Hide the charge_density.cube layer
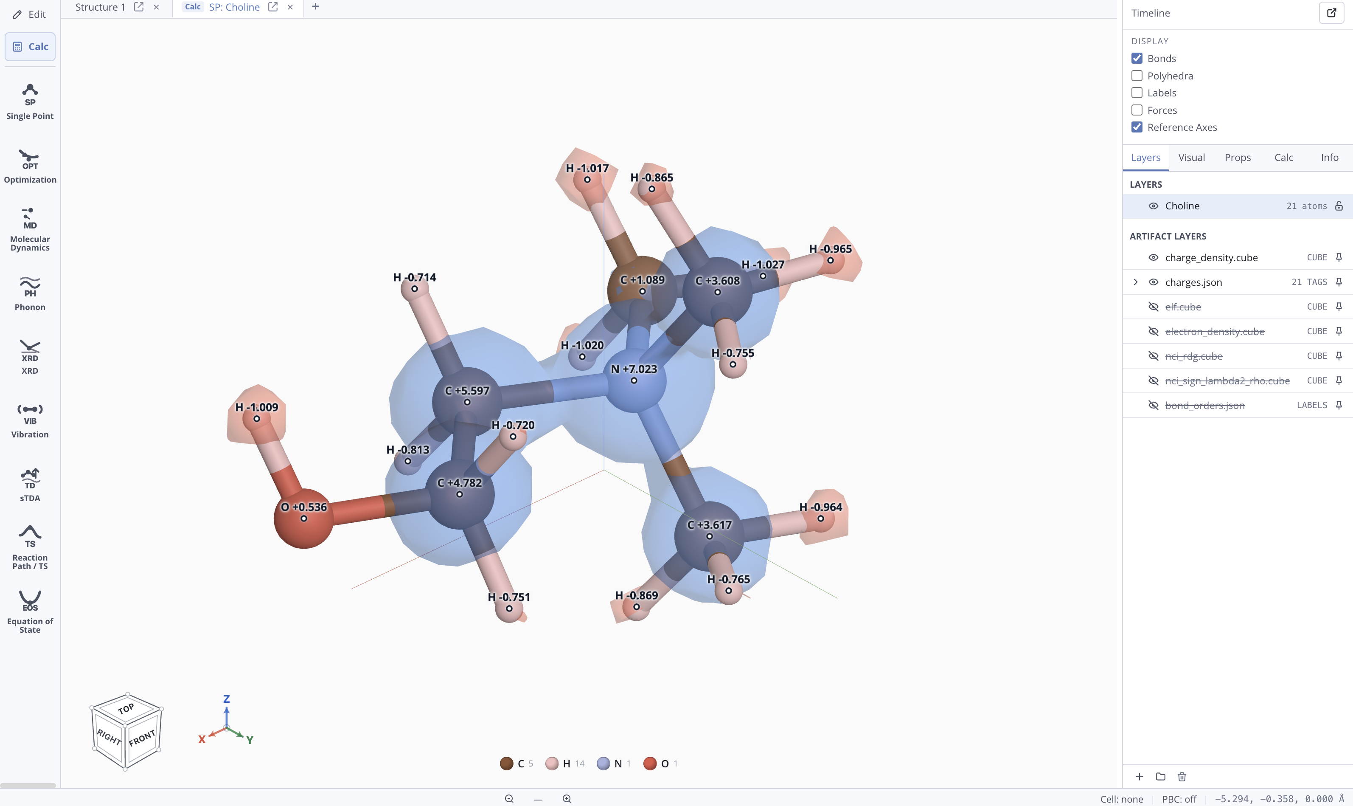The width and height of the screenshot is (1353, 806). (1153, 257)
